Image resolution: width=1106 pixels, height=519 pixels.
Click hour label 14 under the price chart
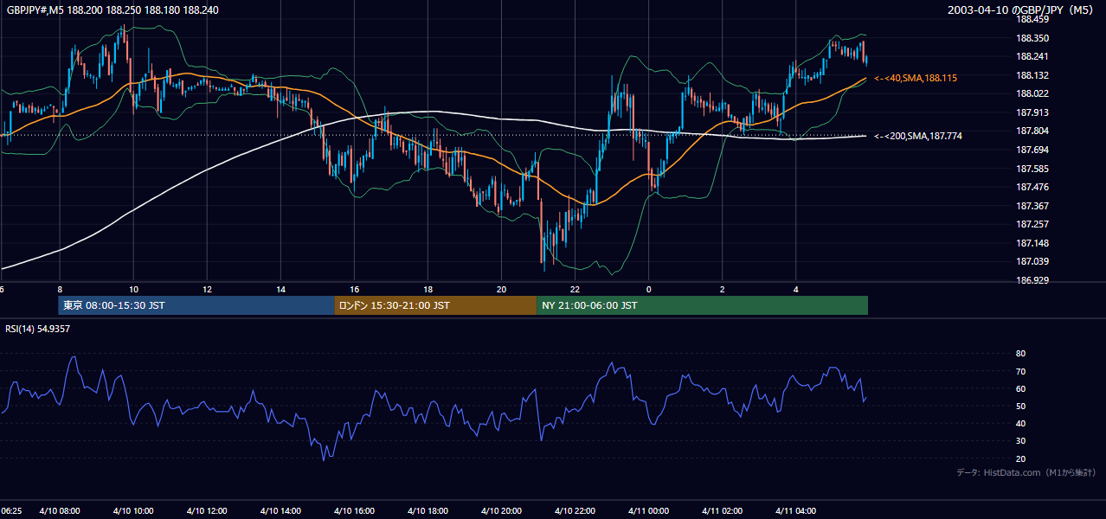[280, 289]
